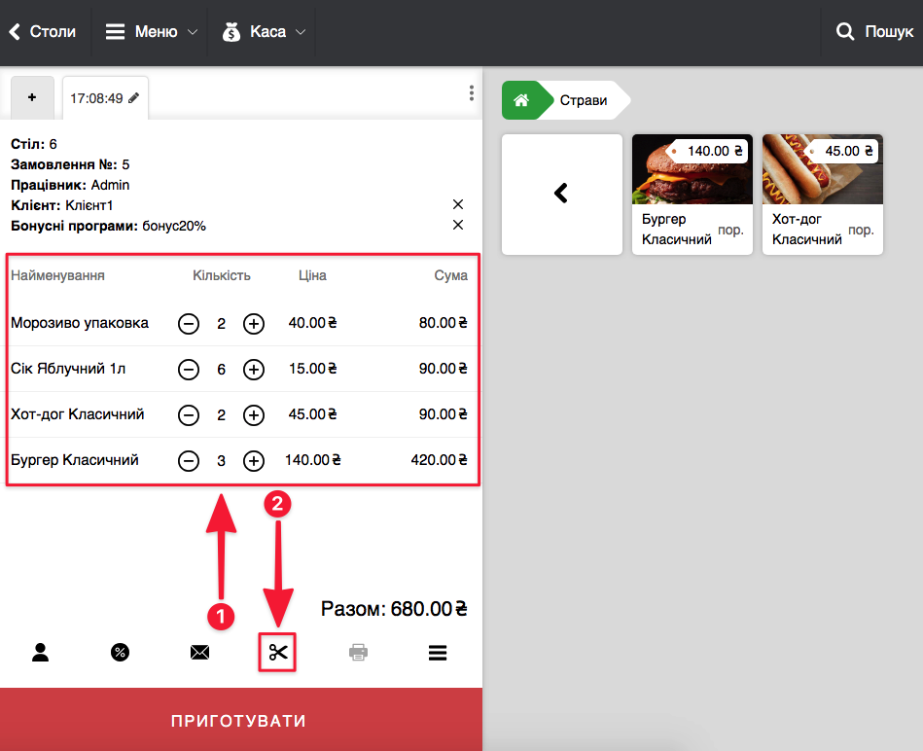The height and width of the screenshot is (751, 923).
Task: Go back to Столи
Action: coord(43,32)
